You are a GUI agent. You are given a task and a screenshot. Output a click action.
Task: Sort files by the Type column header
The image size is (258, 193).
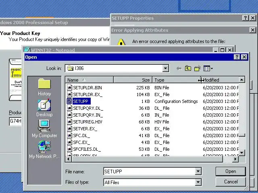click(x=177, y=80)
